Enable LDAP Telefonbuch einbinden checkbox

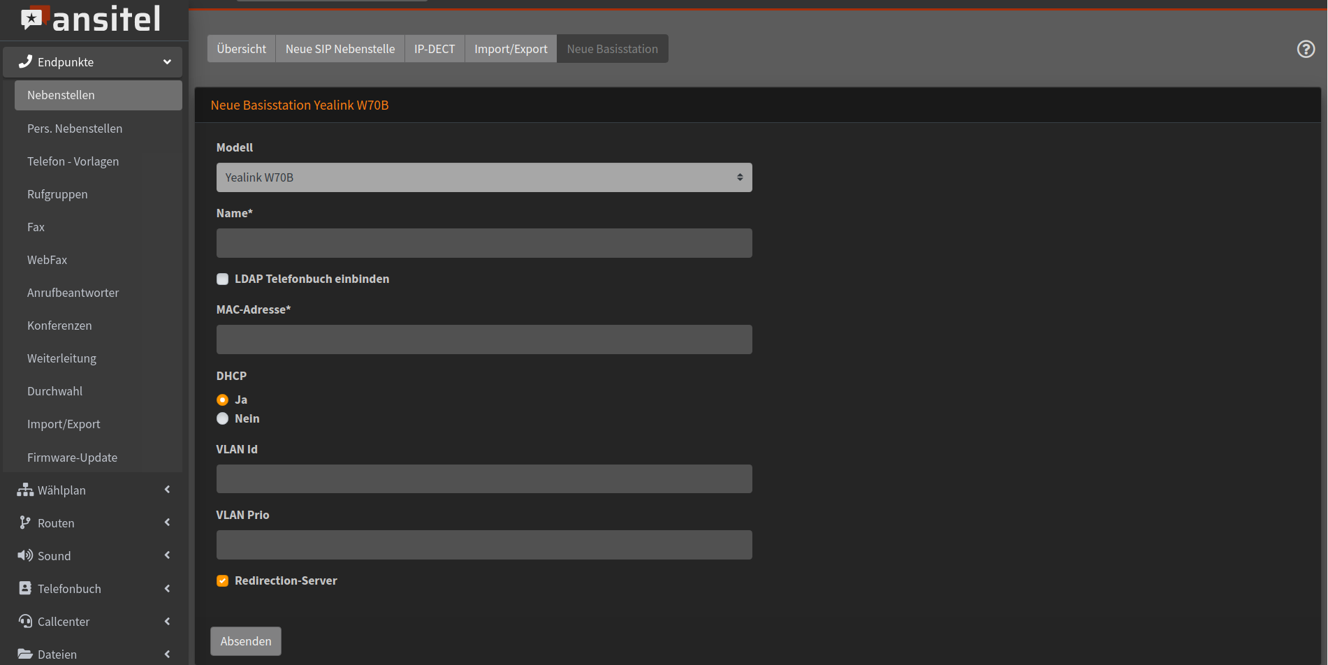pyautogui.click(x=223, y=279)
